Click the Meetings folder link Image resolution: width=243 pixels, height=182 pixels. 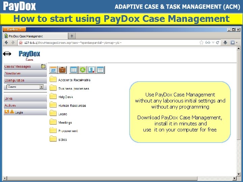point(65,123)
